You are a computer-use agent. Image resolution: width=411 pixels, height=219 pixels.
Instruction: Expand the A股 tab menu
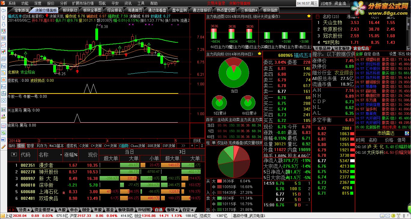coord(62,210)
